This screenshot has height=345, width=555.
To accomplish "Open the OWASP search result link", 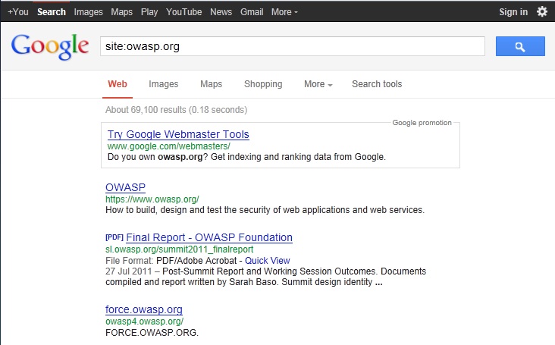I will (x=125, y=187).
